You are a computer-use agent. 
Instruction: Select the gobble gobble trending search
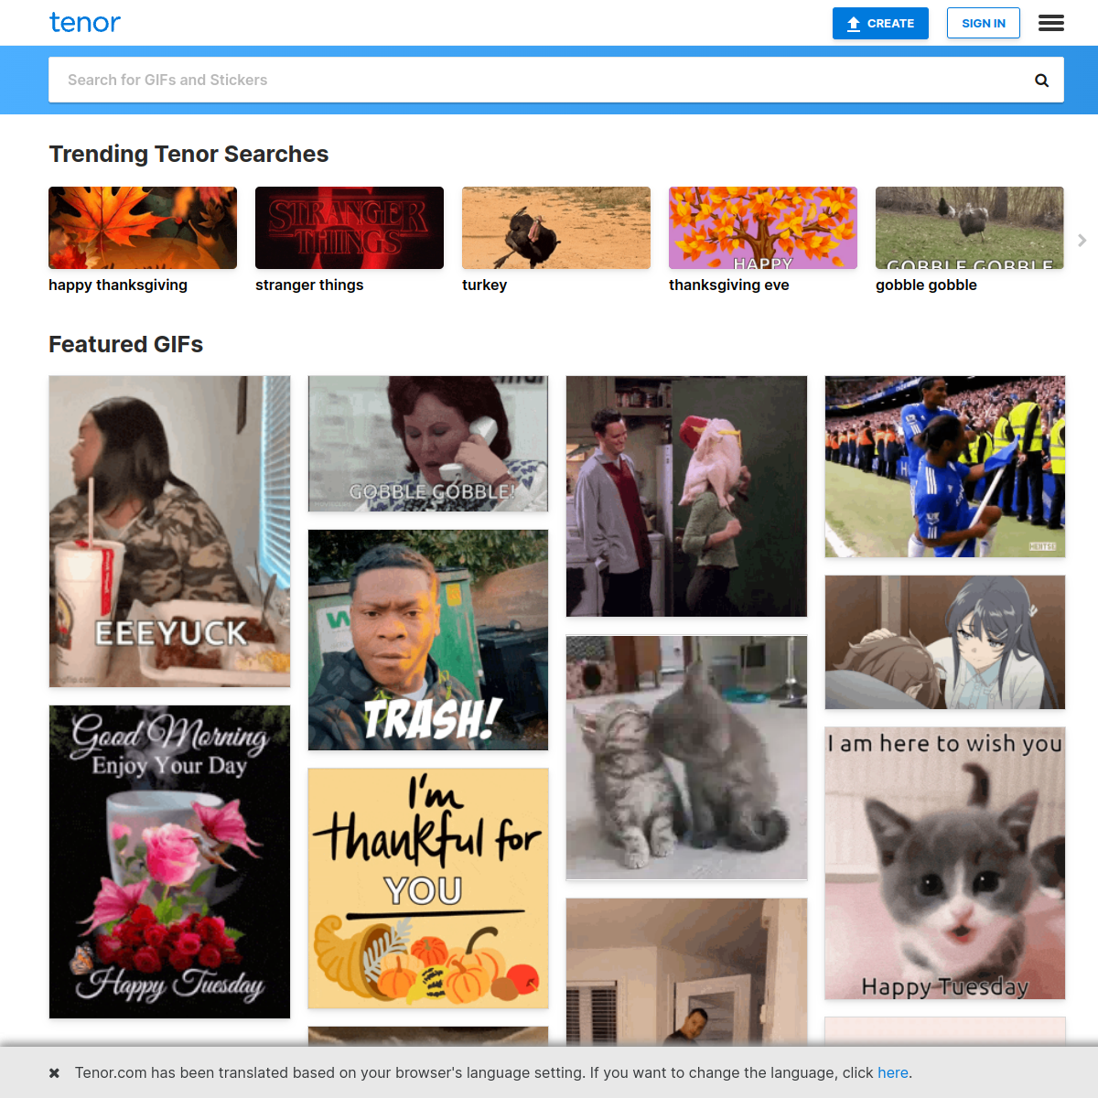pyautogui.click(x=970, y=241)
